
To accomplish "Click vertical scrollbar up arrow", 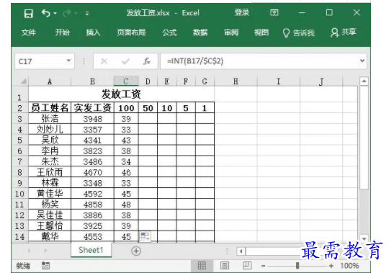I will (364, 81).
